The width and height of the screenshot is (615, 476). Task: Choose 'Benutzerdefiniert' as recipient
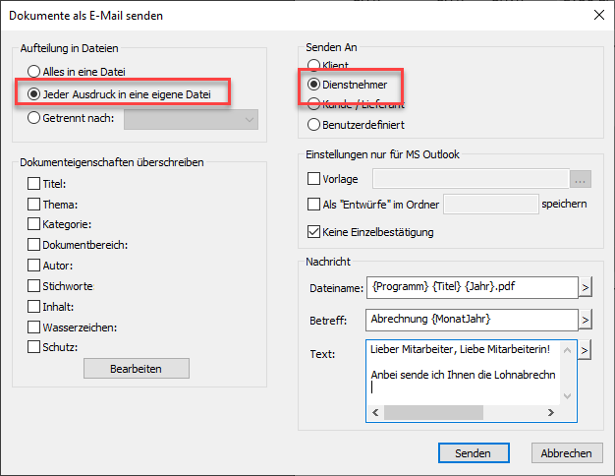click(x=314, y=125)
